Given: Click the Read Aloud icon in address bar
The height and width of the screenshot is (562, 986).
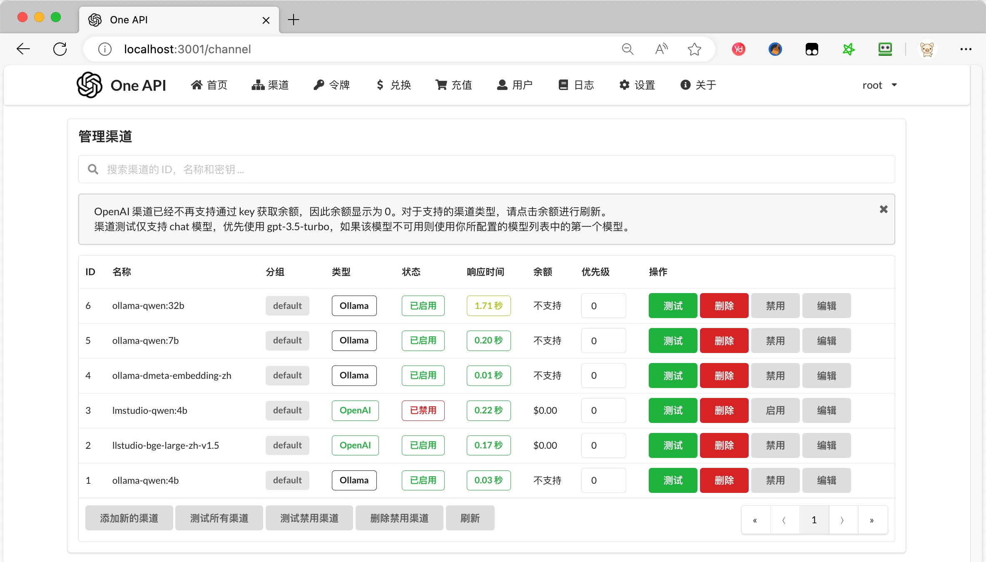Looking at the screenshot, I should [x=661, y=49].
